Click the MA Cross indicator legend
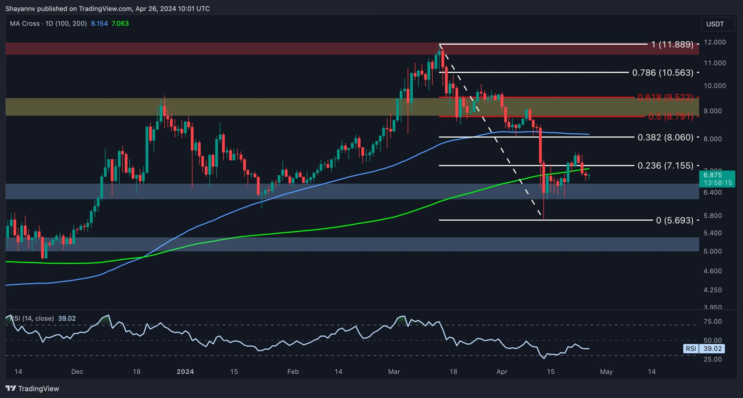The height and width of the screenshot is (398, 743). click(x=48, y=23)
